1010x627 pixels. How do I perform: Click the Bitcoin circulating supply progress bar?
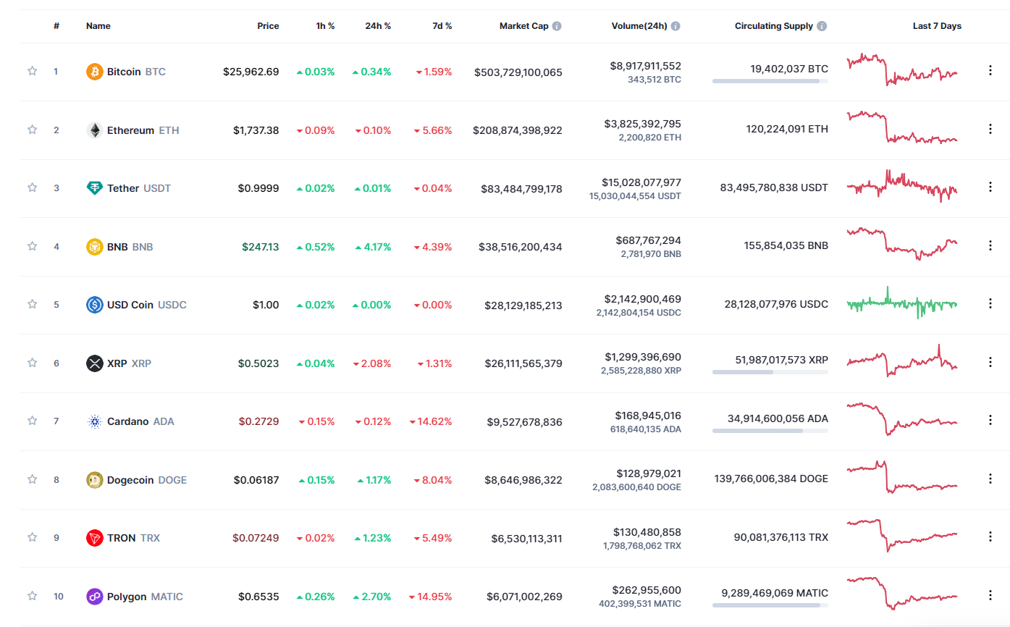click(x=770, y=81)
